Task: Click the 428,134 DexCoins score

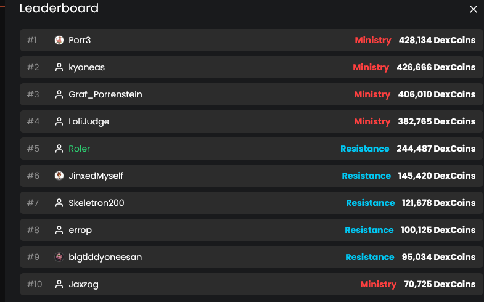Action: pyautogui.click(x=437, y=40)
